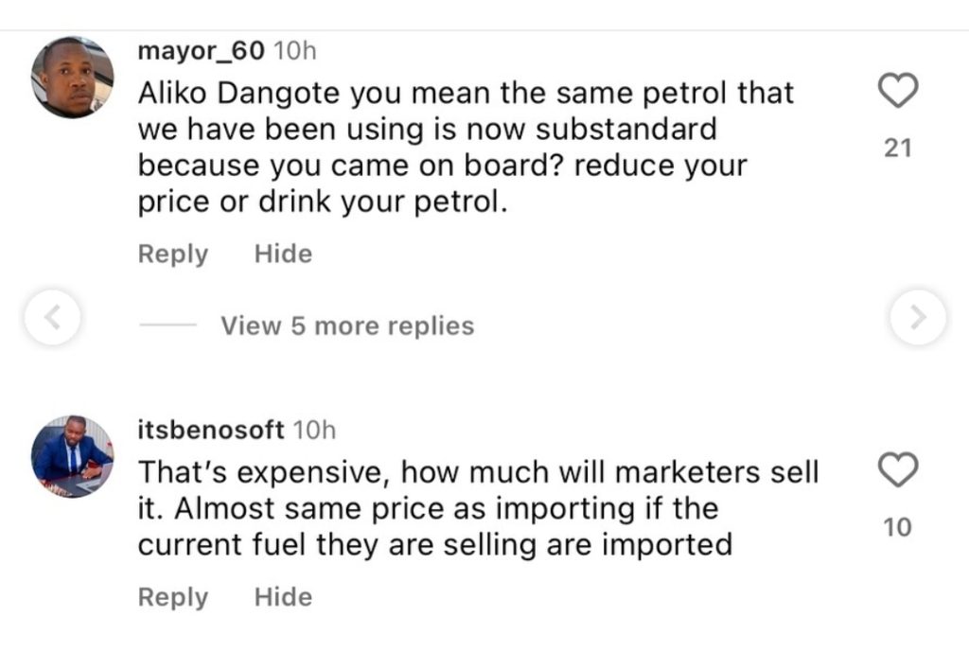Expand View 5 more replies
Viewport: 969px width, 651px height.
(x=347, y=325)
